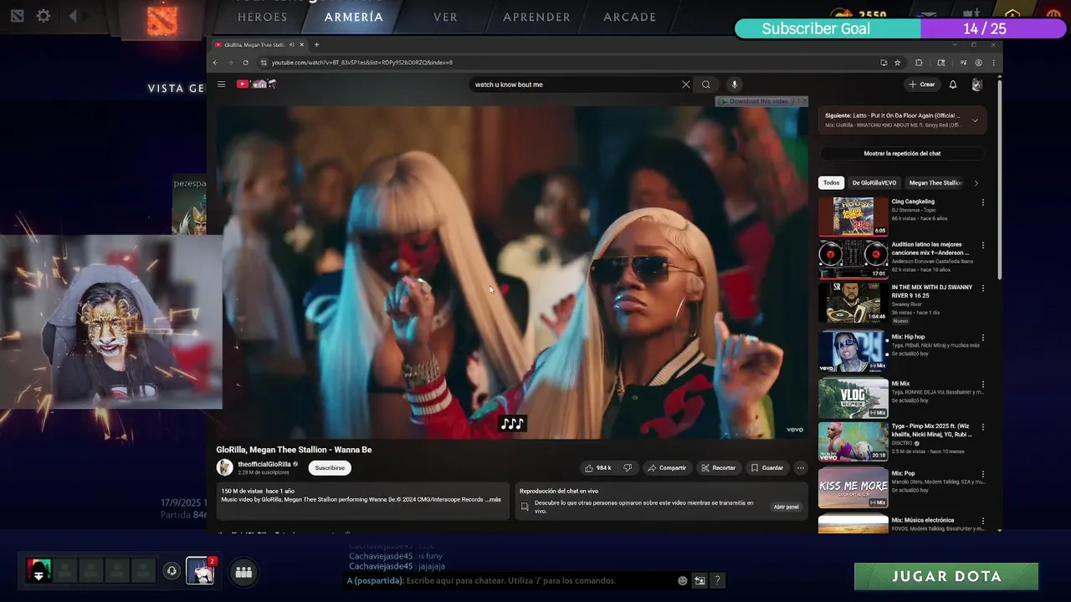
Task: Open the Dota friends group icon
Action: pyautogui.click(x=243, y=572)
